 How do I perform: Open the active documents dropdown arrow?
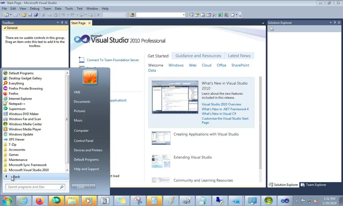[263, 23]
